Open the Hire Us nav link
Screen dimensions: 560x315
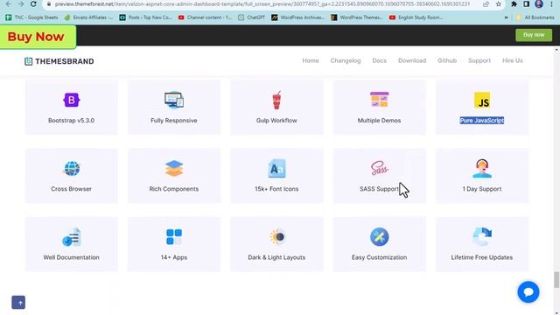click(x=513, y=60)
